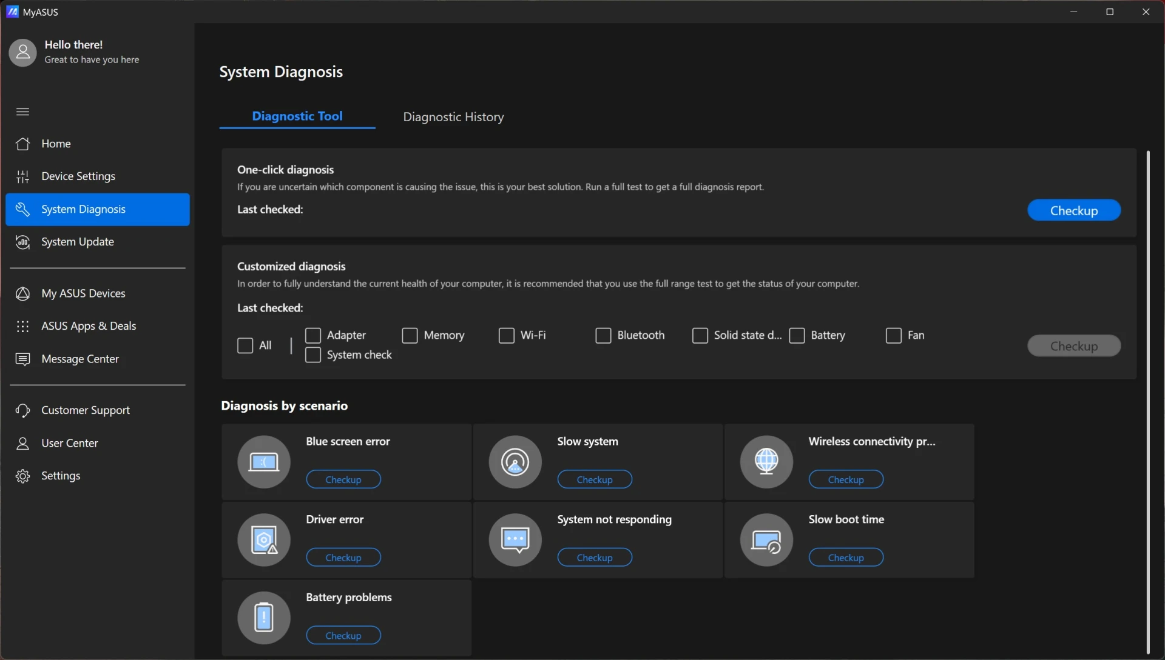Image resolution: width=1165 pixels, height=660 pixels.
Task: Click the MyASUS logo in title bar
Action: [12, 12]
